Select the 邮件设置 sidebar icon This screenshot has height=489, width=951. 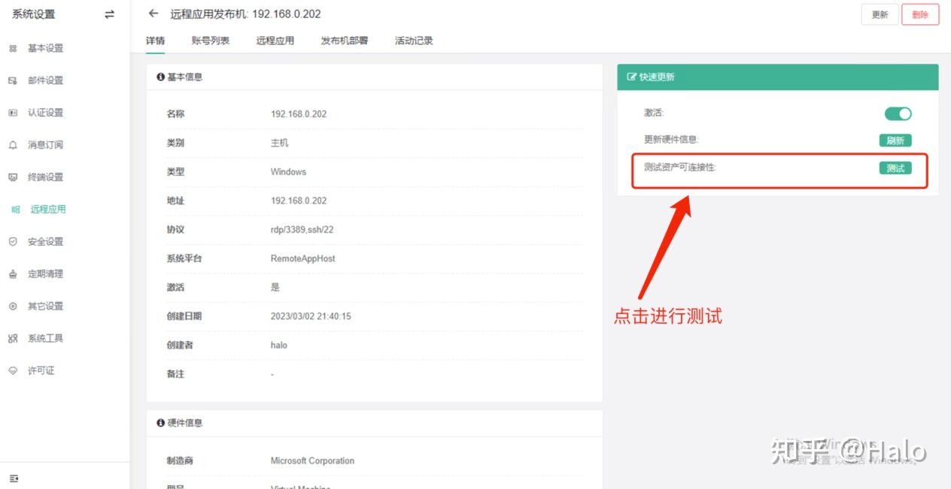point(13,80)
